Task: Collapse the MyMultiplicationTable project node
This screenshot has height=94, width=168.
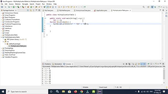Action: 1,37
